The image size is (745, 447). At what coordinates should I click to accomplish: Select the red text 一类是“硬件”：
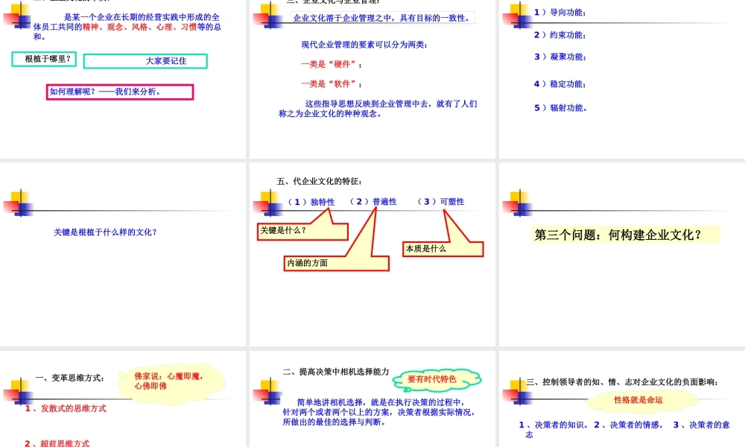[x=332, y=64]
